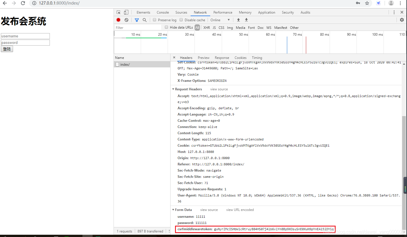Screen dimensions: 407x237
Task: Open the Performance tab
Action: click(x=223, y=12)
